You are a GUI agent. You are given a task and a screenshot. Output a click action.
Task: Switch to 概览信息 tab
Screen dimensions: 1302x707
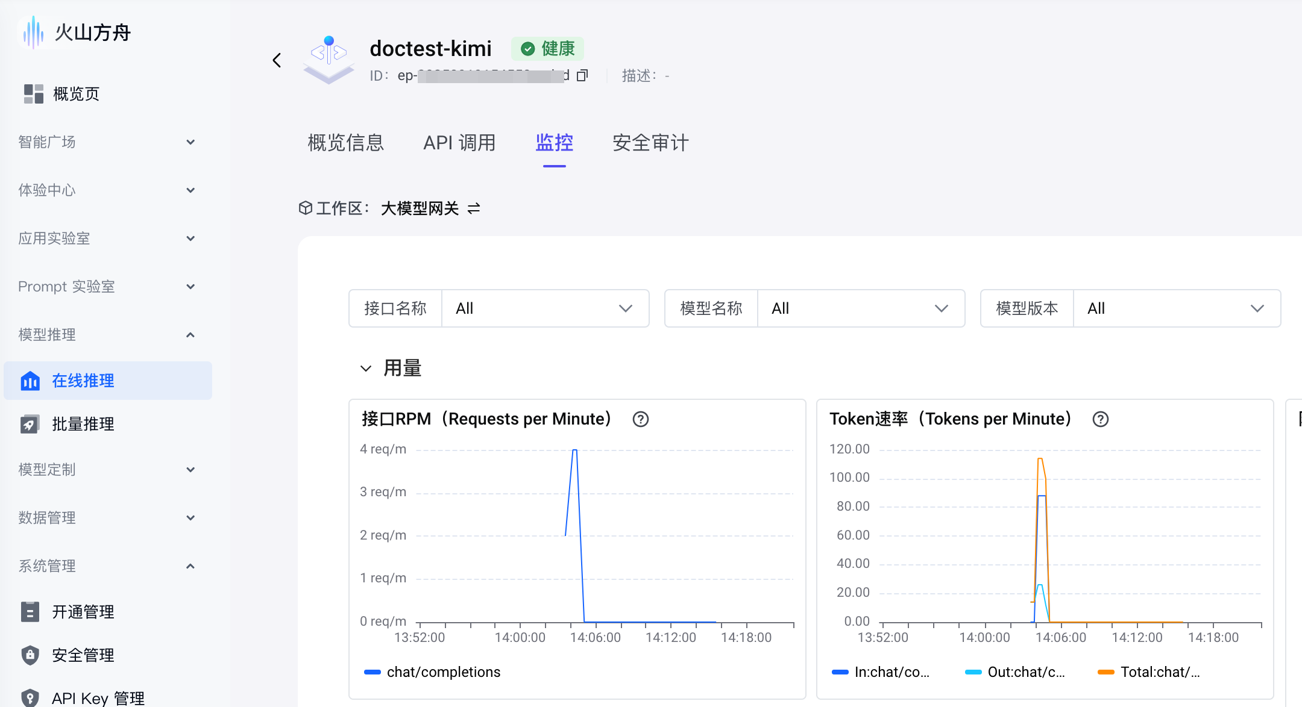[346, 143]
